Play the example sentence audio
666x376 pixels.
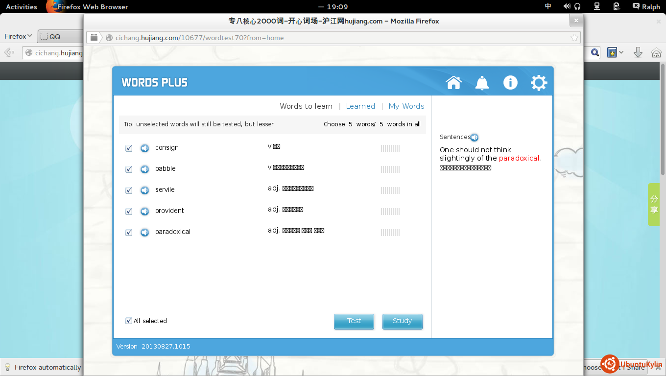[x=474, y=138]
